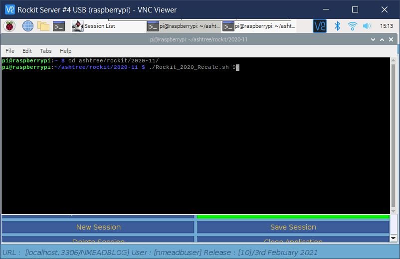Open the Tabs menu in terminal

[46, 51]
